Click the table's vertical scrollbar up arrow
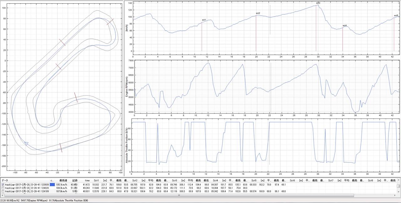The image size is (401, 203). pos(398,180)
